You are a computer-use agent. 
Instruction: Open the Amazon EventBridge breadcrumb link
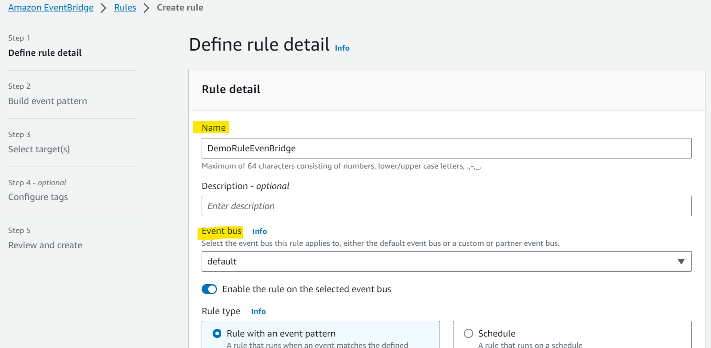51,8
